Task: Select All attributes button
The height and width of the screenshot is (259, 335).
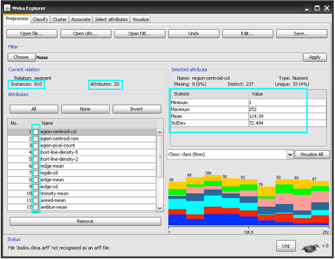Action: coord(33,109)
